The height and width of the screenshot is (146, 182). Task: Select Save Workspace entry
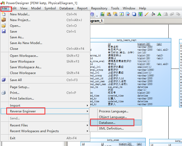pyautogui.click(x=45, y=61)
